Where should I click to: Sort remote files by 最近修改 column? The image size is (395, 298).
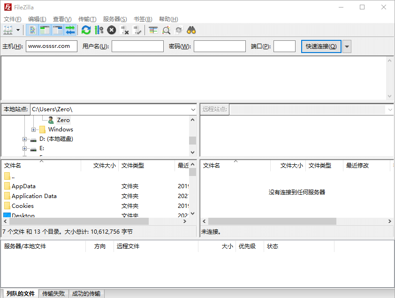tap(366, 166)
